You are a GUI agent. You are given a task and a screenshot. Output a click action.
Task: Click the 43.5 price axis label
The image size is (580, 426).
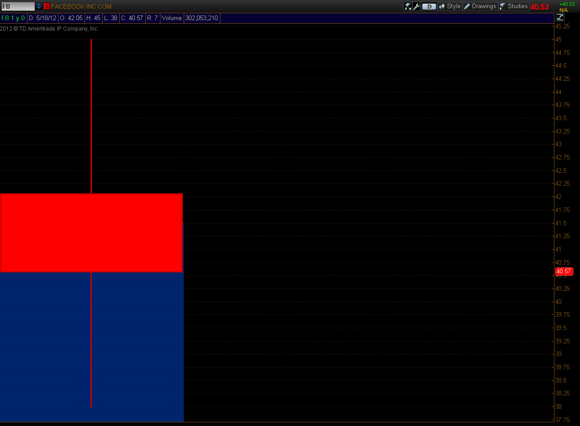560,118
